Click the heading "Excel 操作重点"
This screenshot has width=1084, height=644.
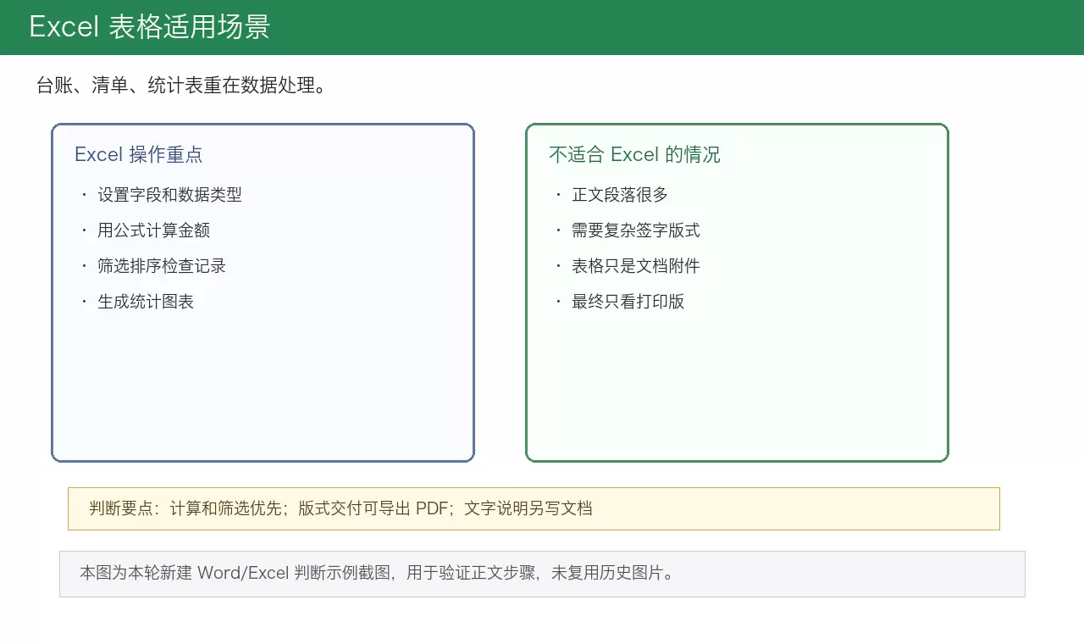(x=139, y=154)
